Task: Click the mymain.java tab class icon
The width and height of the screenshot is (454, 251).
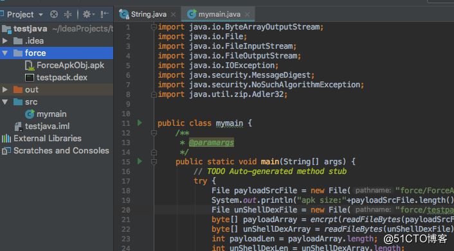Action: pos(192,14)
